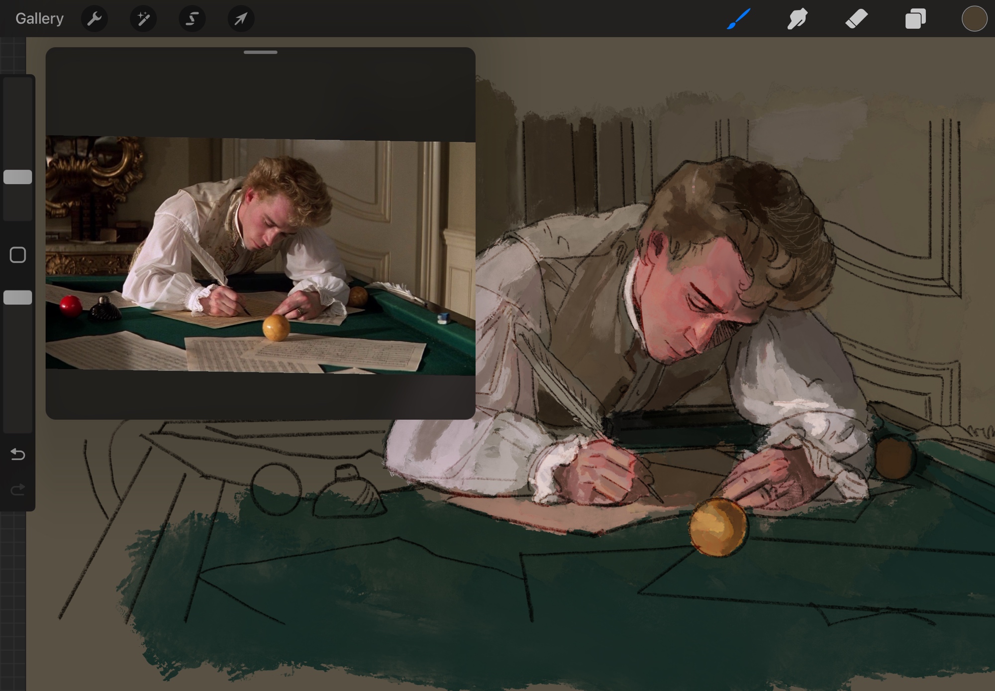995x691 pixels.
Task: Return to the Gallery
Action: pos(39,19)
